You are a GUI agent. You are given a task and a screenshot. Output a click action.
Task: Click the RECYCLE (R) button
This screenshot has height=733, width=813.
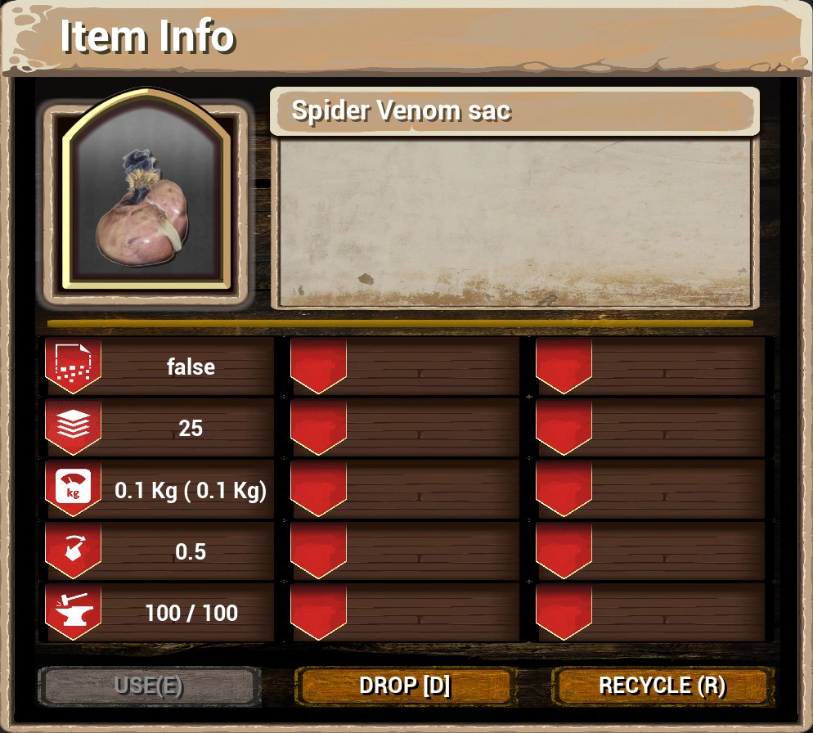coord(663,686)
